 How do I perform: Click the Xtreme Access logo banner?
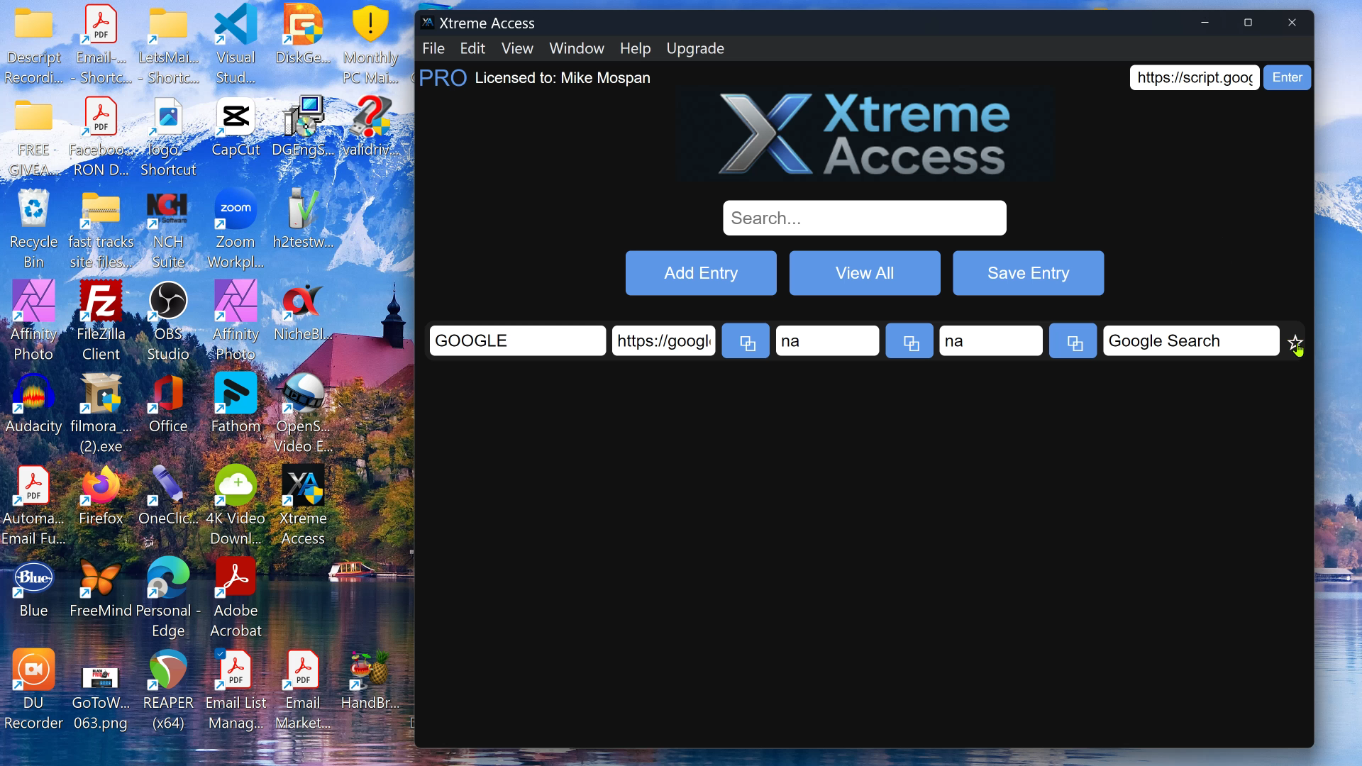coord(865,134)
